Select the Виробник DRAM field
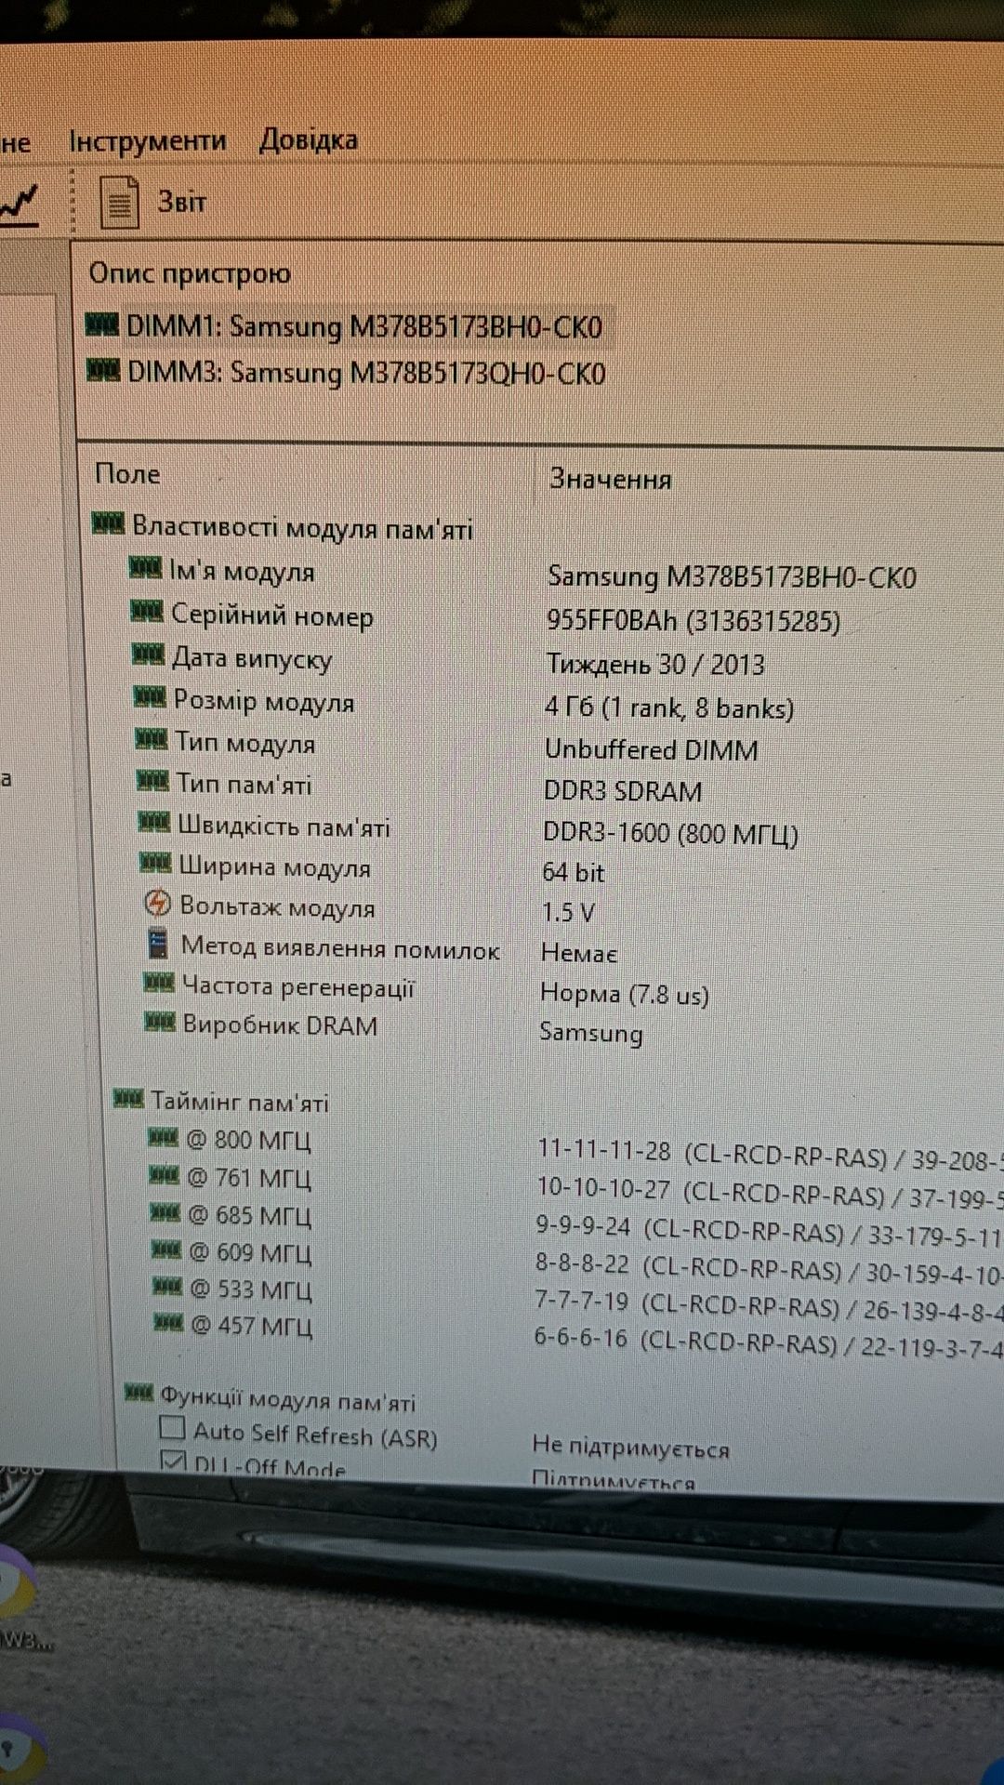The width and height of the screenshot is (1004, 1785). tap(280, 1025)
